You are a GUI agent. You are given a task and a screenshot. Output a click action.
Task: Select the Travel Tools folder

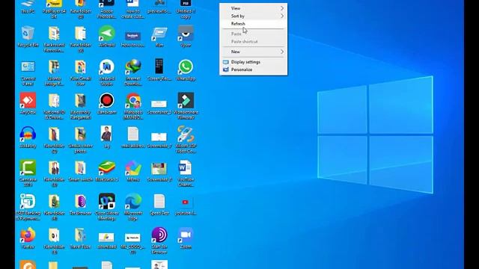coord(80,238)
